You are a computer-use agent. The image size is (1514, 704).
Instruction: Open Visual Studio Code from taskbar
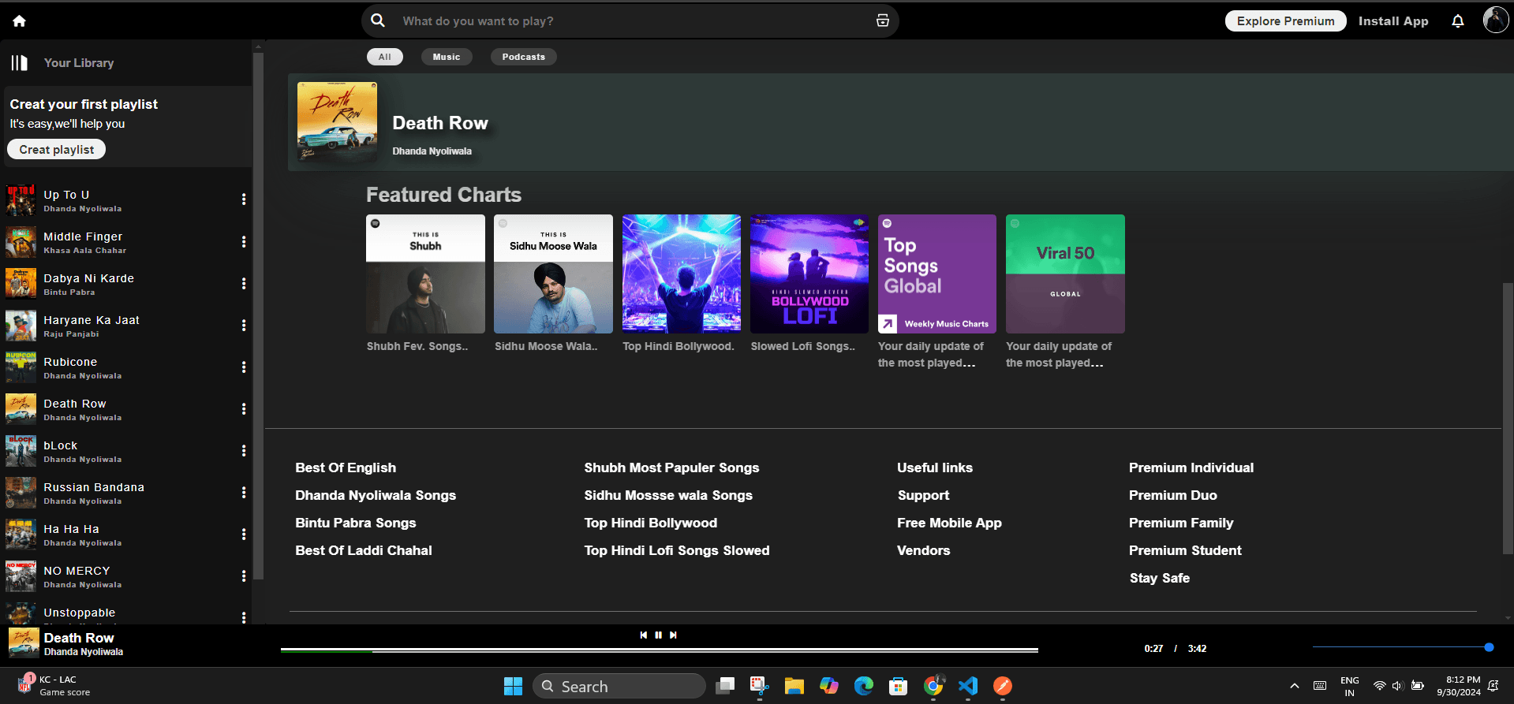pos(968,686)
